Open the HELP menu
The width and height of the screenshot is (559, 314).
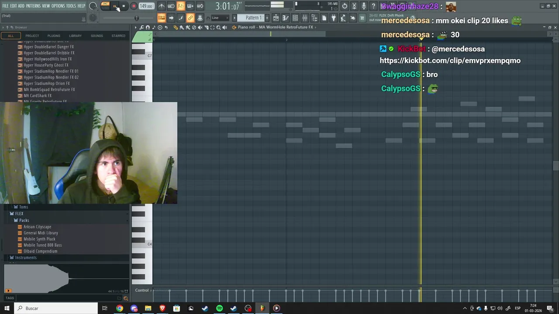click(81, 6)
